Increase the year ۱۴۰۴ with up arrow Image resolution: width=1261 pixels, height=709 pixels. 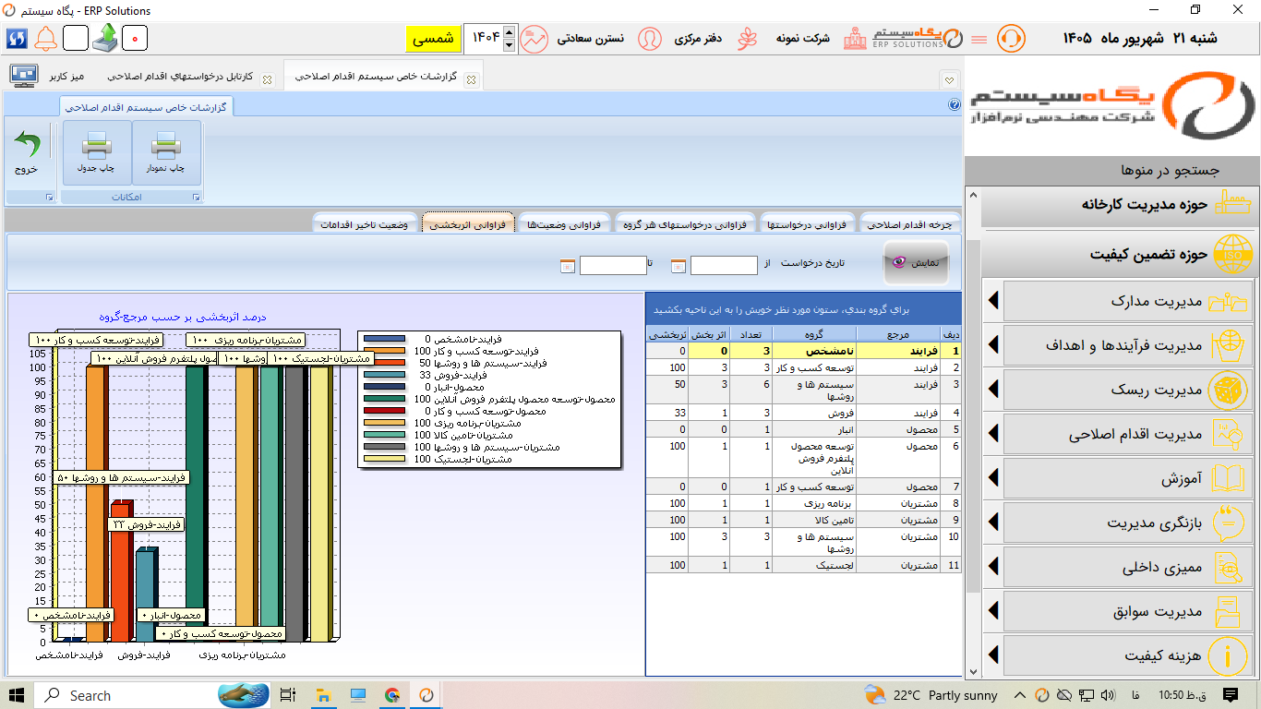tap(510, 31)
